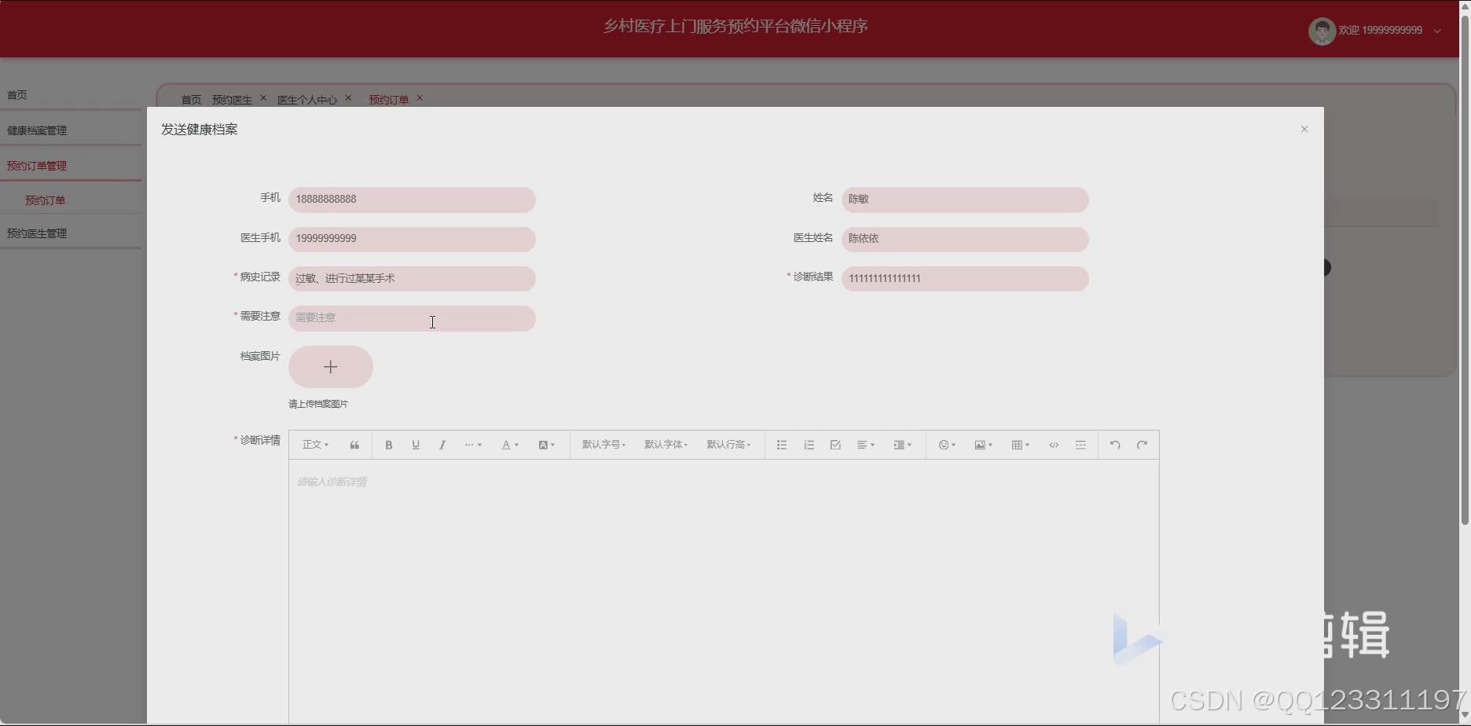Click into the 需要注意 field
Viewport: 1471px width, 726px height.
(x=412, y=318)
